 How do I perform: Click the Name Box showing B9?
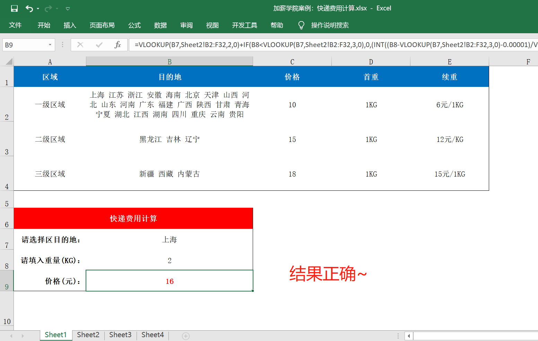[x=24, y=45]
